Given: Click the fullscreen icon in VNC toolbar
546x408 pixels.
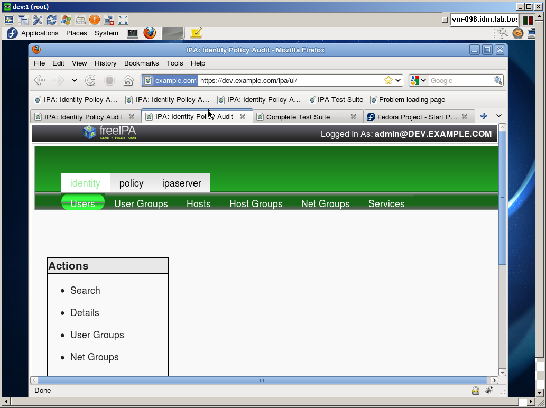Looking at the screenshot, I should point(123,20).
